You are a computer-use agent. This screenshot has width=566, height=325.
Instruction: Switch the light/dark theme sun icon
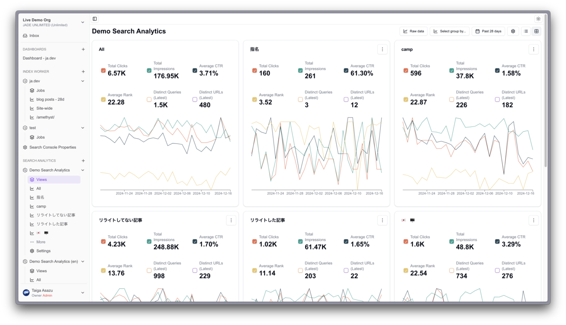pos(538,19)
